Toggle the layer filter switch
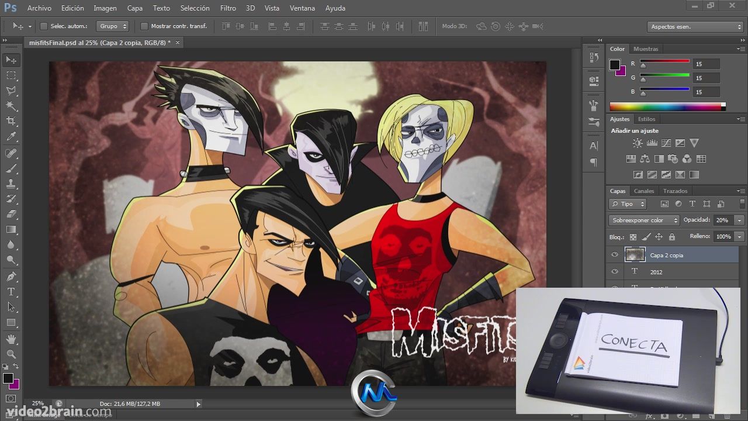 tap(742, 203)
